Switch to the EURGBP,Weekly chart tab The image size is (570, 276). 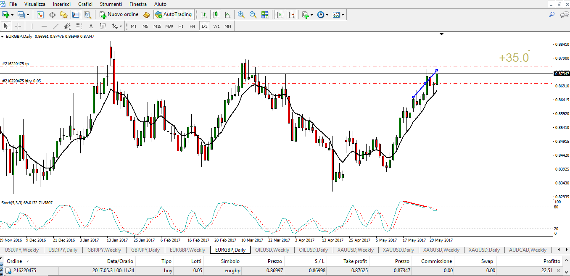[x=187, y=250]
